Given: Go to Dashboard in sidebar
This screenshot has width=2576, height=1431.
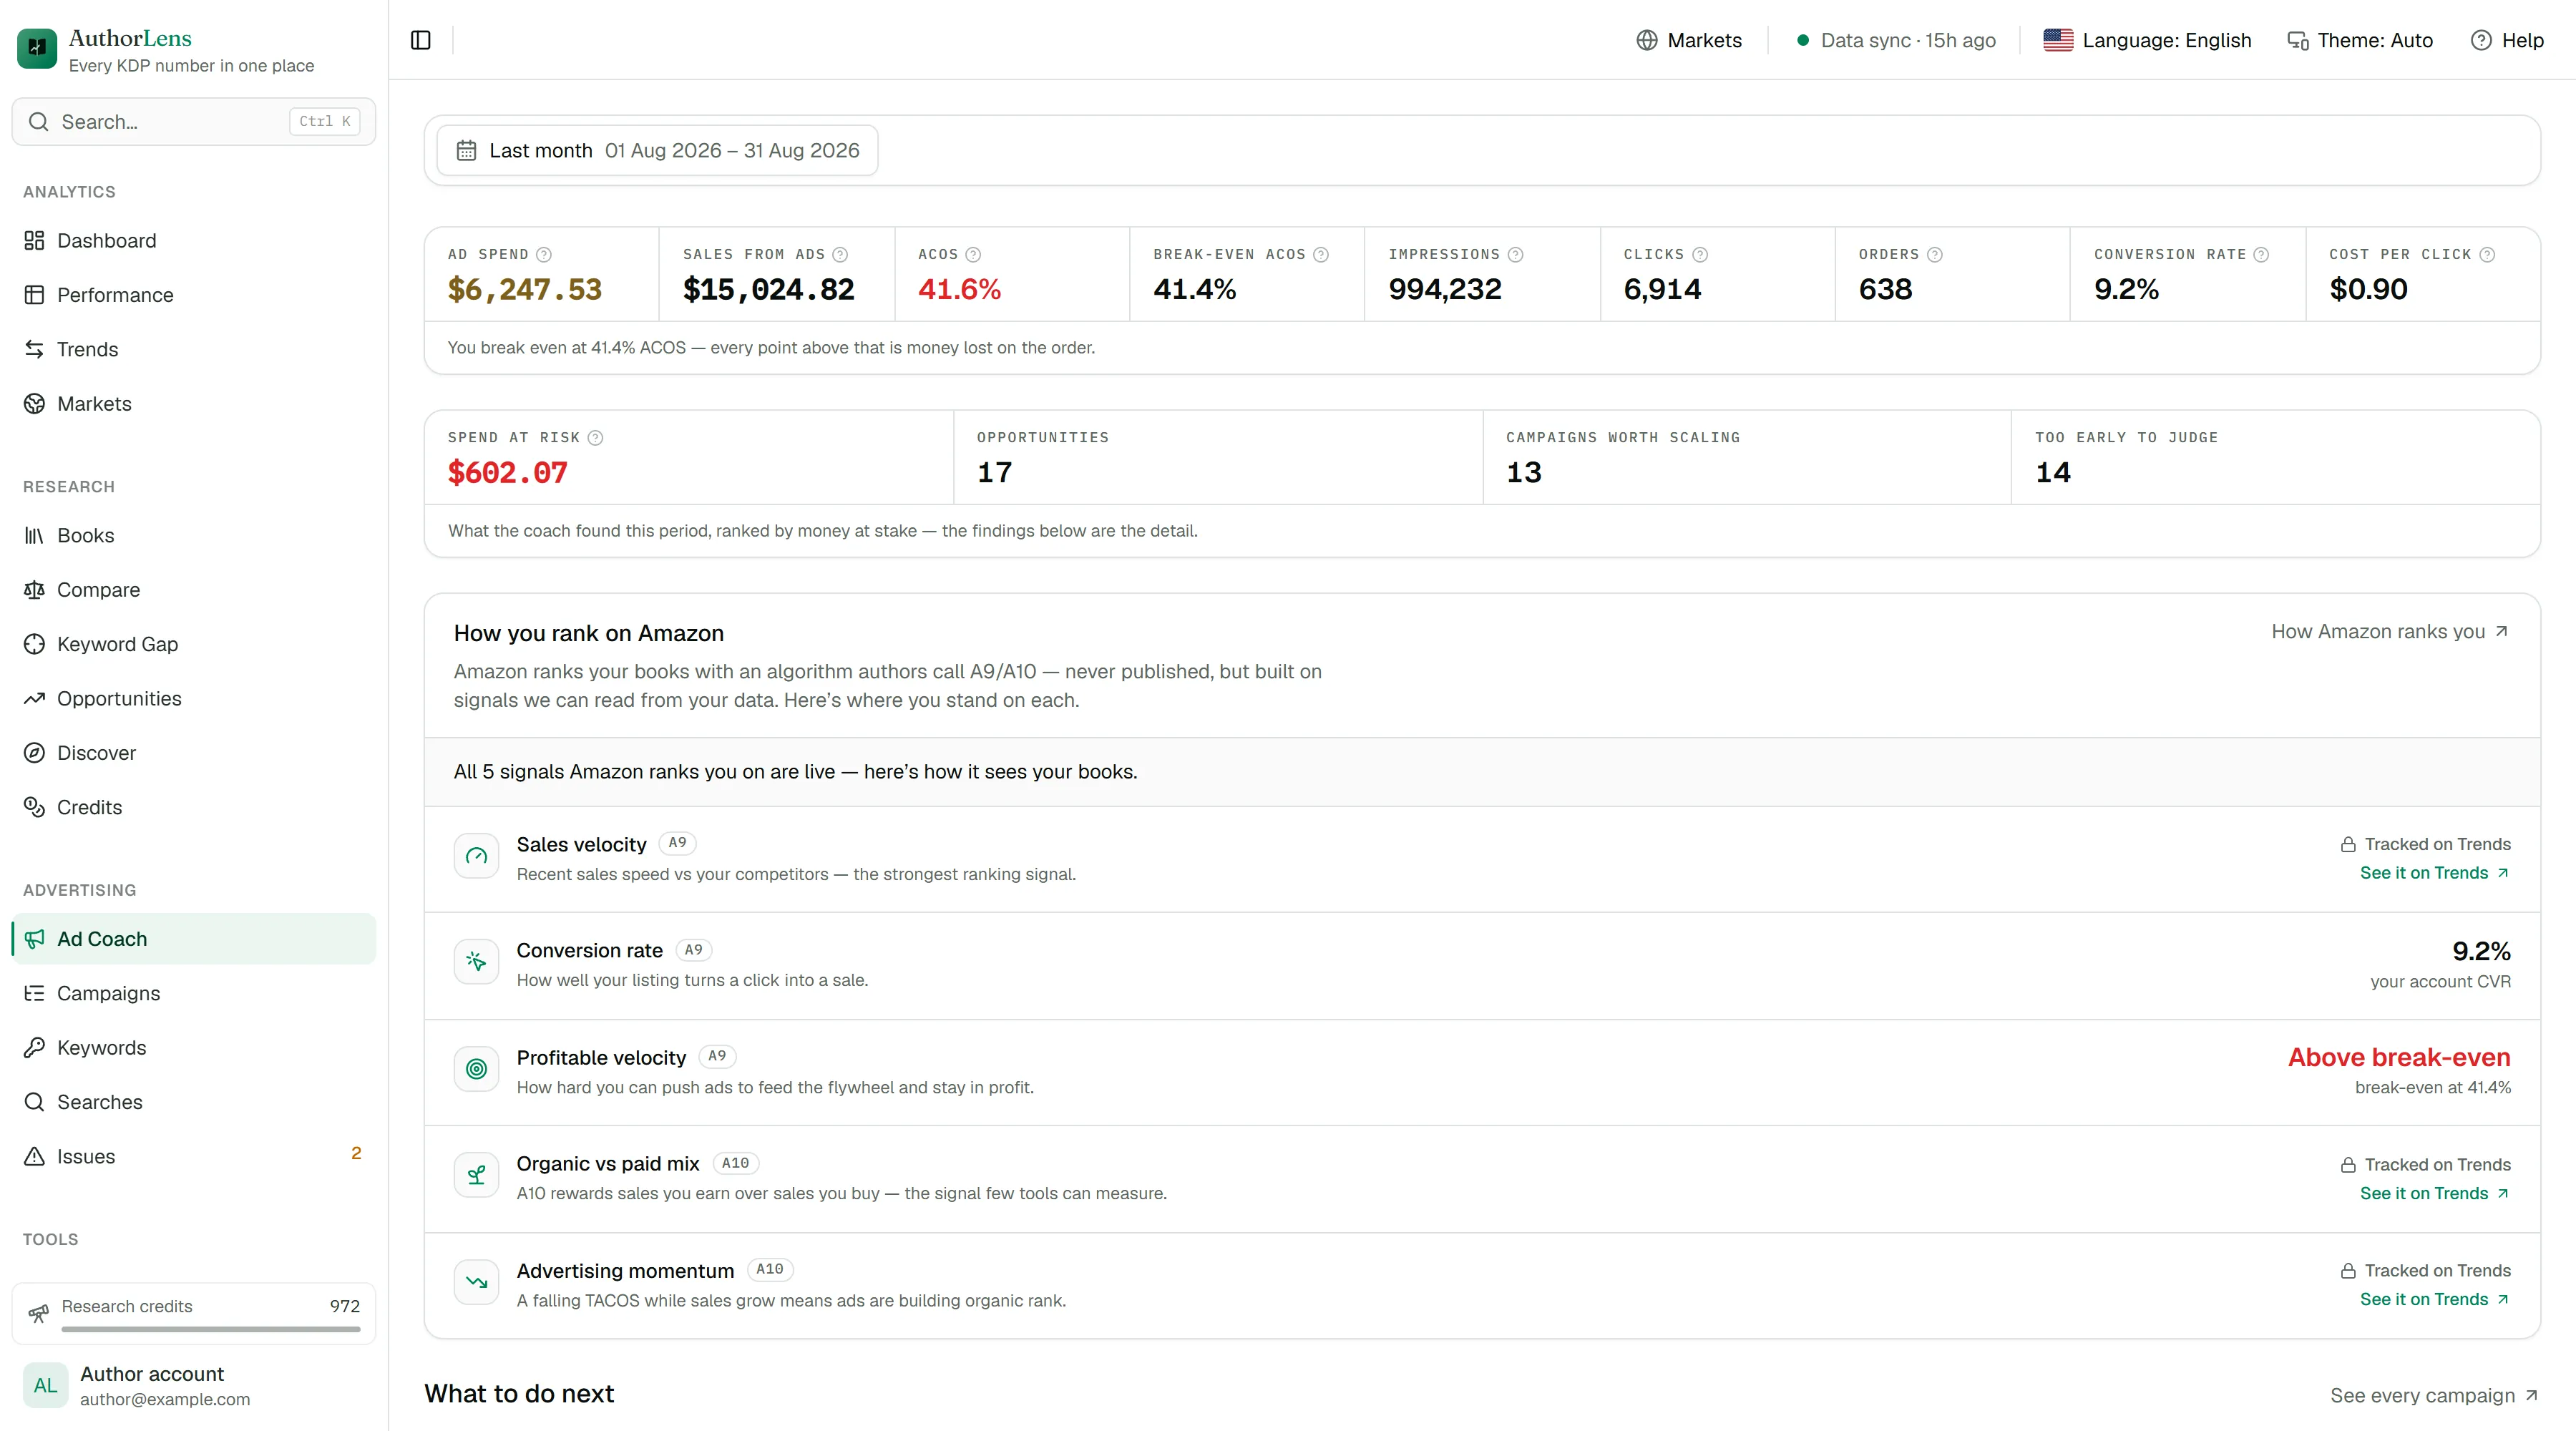Looking at the screenshot, I should (x=194, y=241).
